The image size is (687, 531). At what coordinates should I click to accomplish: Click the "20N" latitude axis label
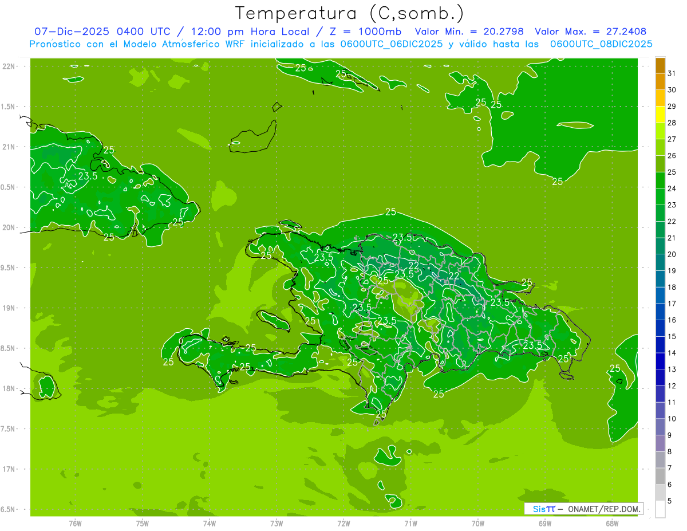(10, 227)
